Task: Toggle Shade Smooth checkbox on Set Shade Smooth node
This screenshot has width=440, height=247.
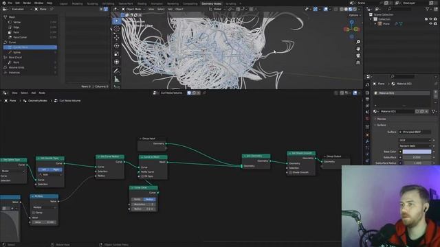Action: point(290,172)
